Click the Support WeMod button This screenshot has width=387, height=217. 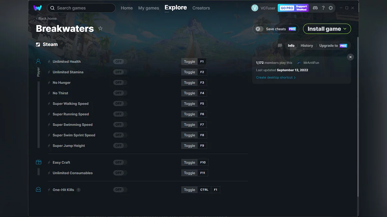tap(302, 8)
